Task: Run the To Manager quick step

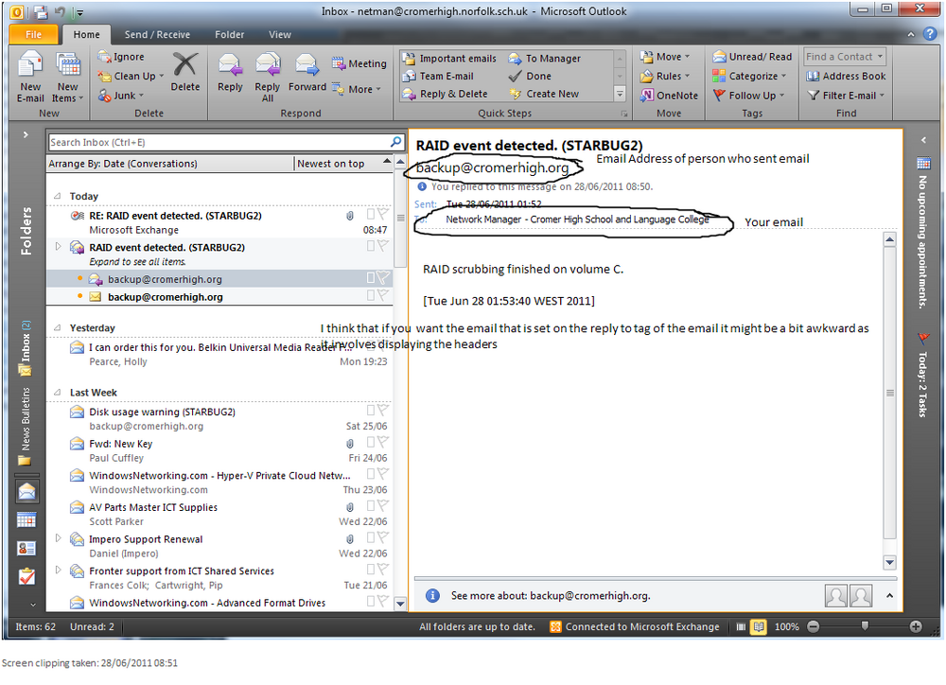Action: point(545,59)
